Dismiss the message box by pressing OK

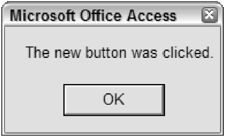pyautogui.click(x=114, y=100)
